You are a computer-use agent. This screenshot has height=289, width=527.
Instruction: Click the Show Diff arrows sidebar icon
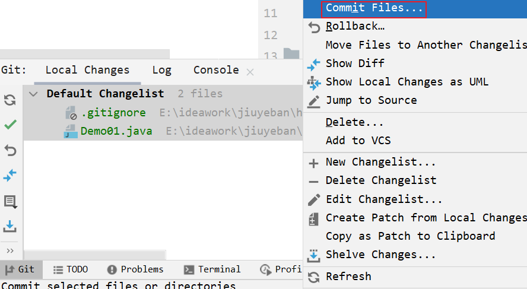pos(10,176)
